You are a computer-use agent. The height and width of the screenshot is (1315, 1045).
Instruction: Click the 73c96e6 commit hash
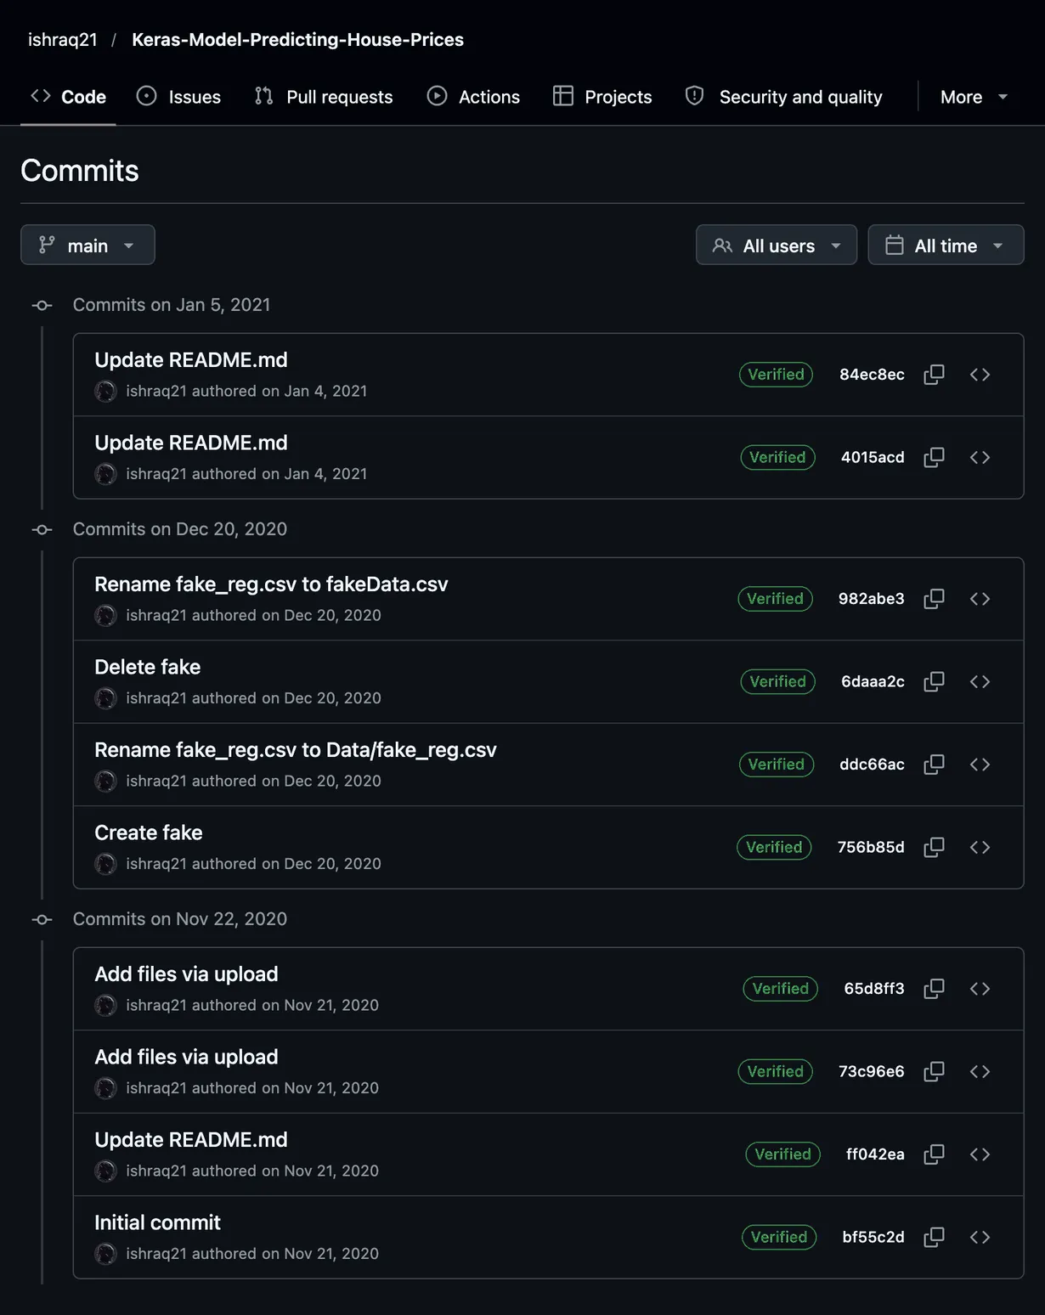coord(871,1071)
